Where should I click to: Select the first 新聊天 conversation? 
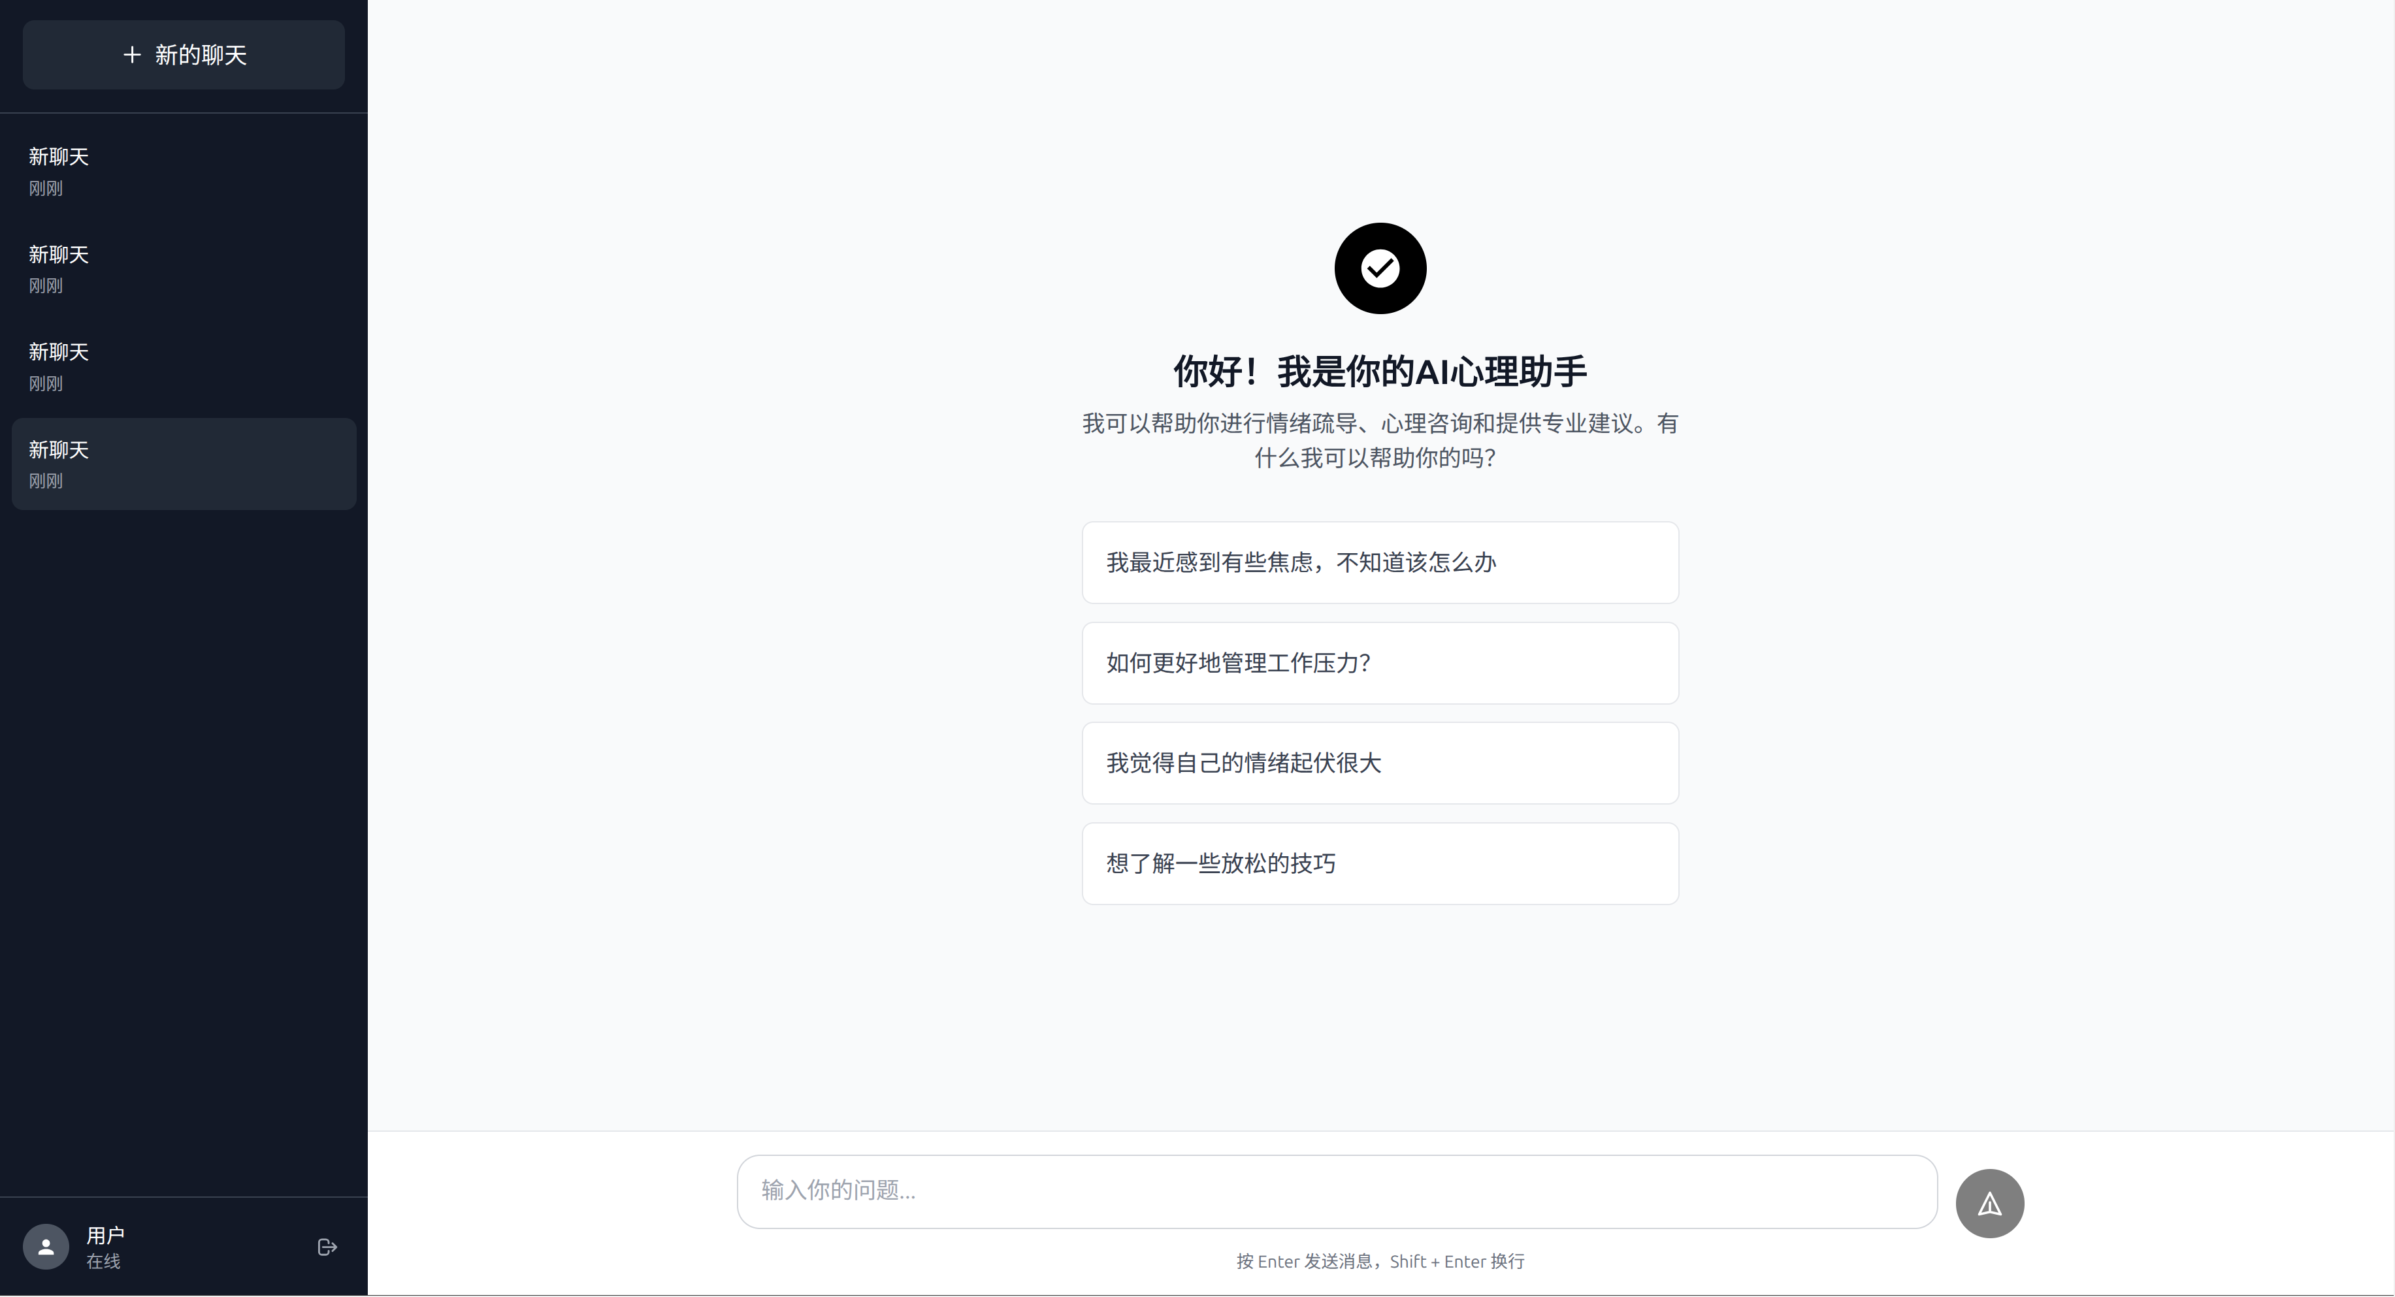point(183,171)
